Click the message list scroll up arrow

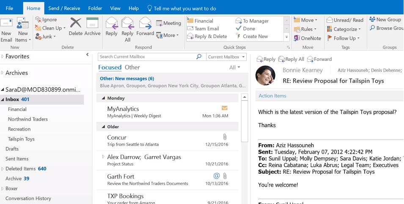[x=244, y=97]
